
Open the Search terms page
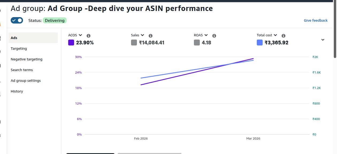click(x=22, y=70)
